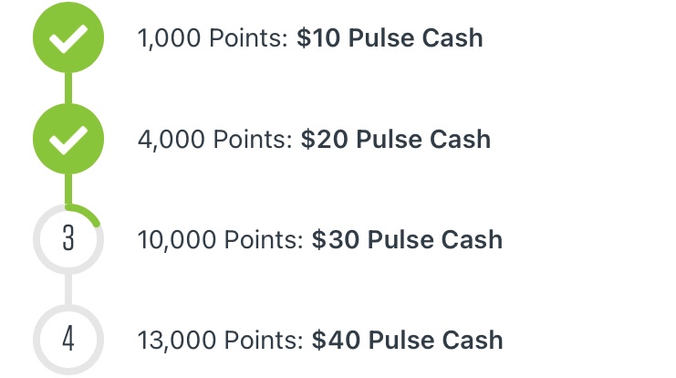Click the green checkmark for 4,000 Points
The image size is (676, 378).
[x=68, y=140]
